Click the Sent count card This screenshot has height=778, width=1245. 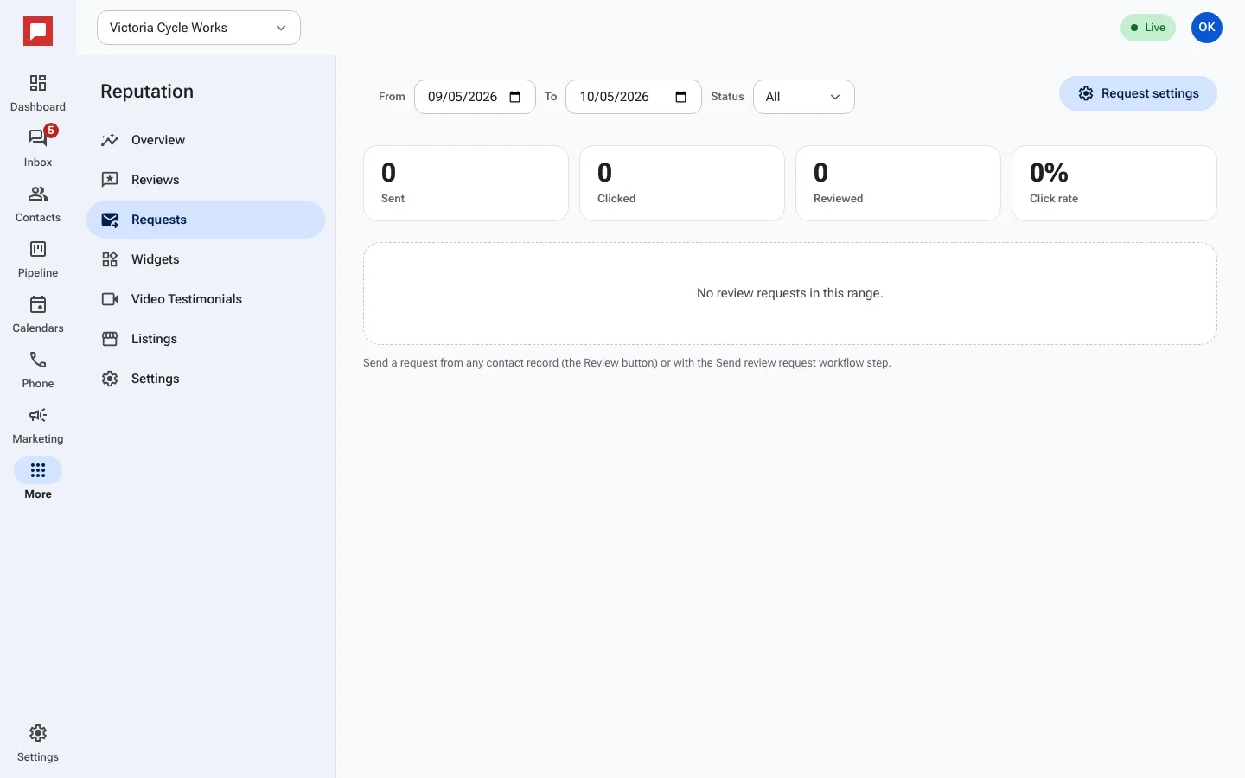pyautogui.click(x=466, y=183)
